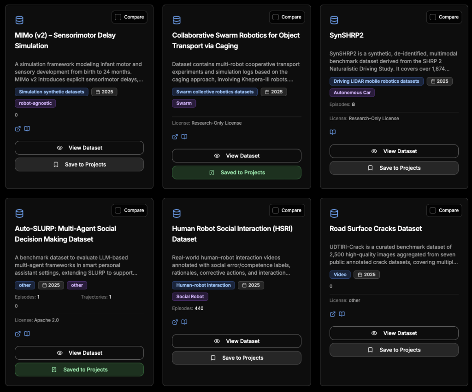Open the external link on the MIMo (v2) card
The width and height of the screenshot is (472, 392).
pos(18,129)
